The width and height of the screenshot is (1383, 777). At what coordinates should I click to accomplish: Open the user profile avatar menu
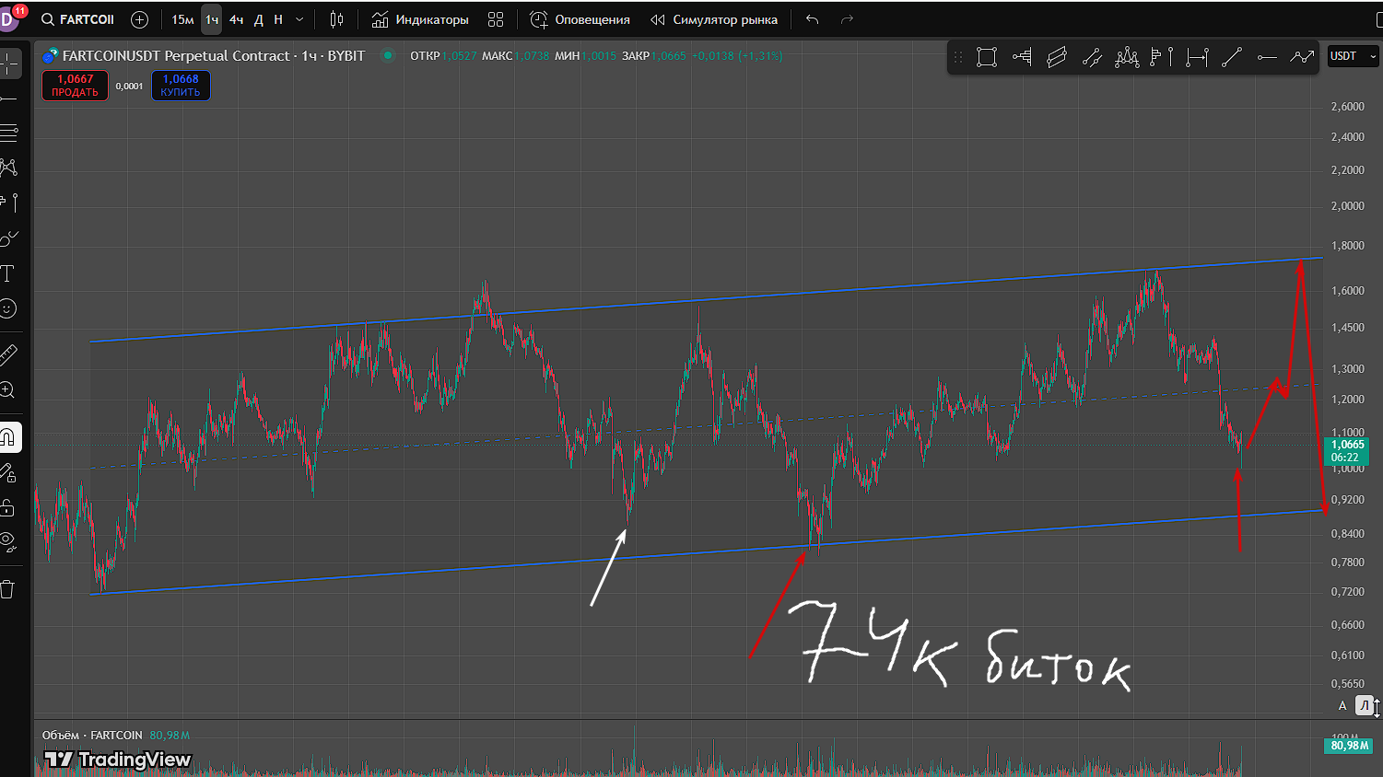9,18
